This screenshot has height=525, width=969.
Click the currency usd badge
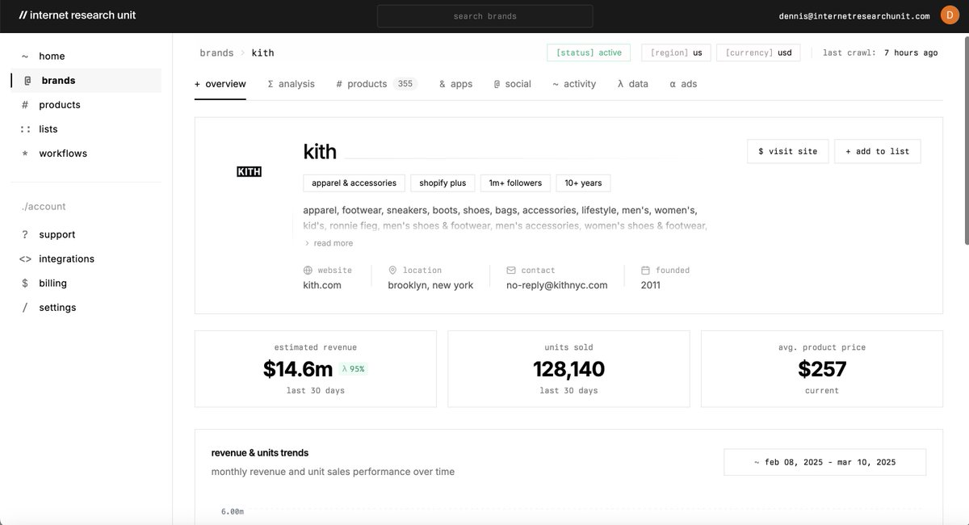pos(758,52)
